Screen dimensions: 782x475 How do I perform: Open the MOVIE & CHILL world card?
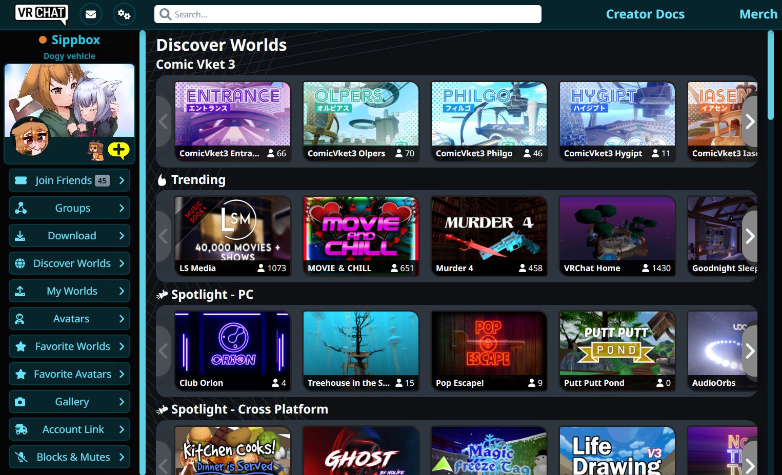[361, 236]
